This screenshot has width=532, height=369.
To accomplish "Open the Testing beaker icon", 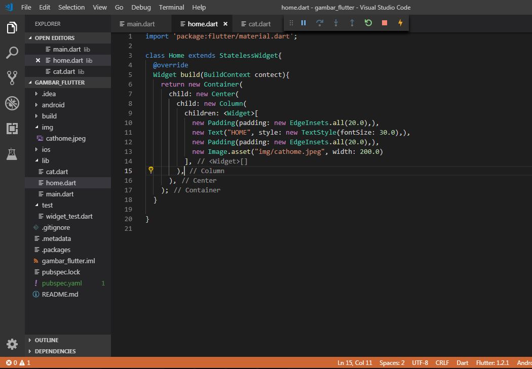I will (x=12, y=154).
